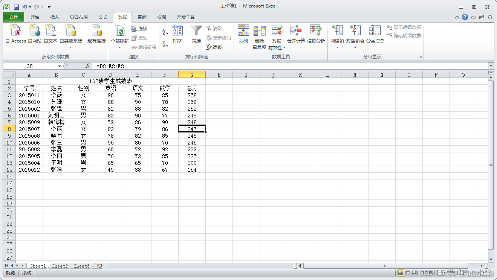
Task: Click Subtotal (分类汇总)
Action: coord(375,34)
